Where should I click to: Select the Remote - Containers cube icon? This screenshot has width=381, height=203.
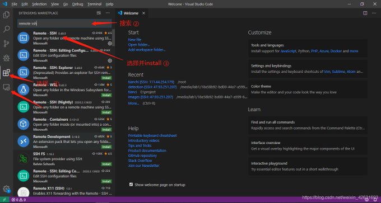coord(24,124)
